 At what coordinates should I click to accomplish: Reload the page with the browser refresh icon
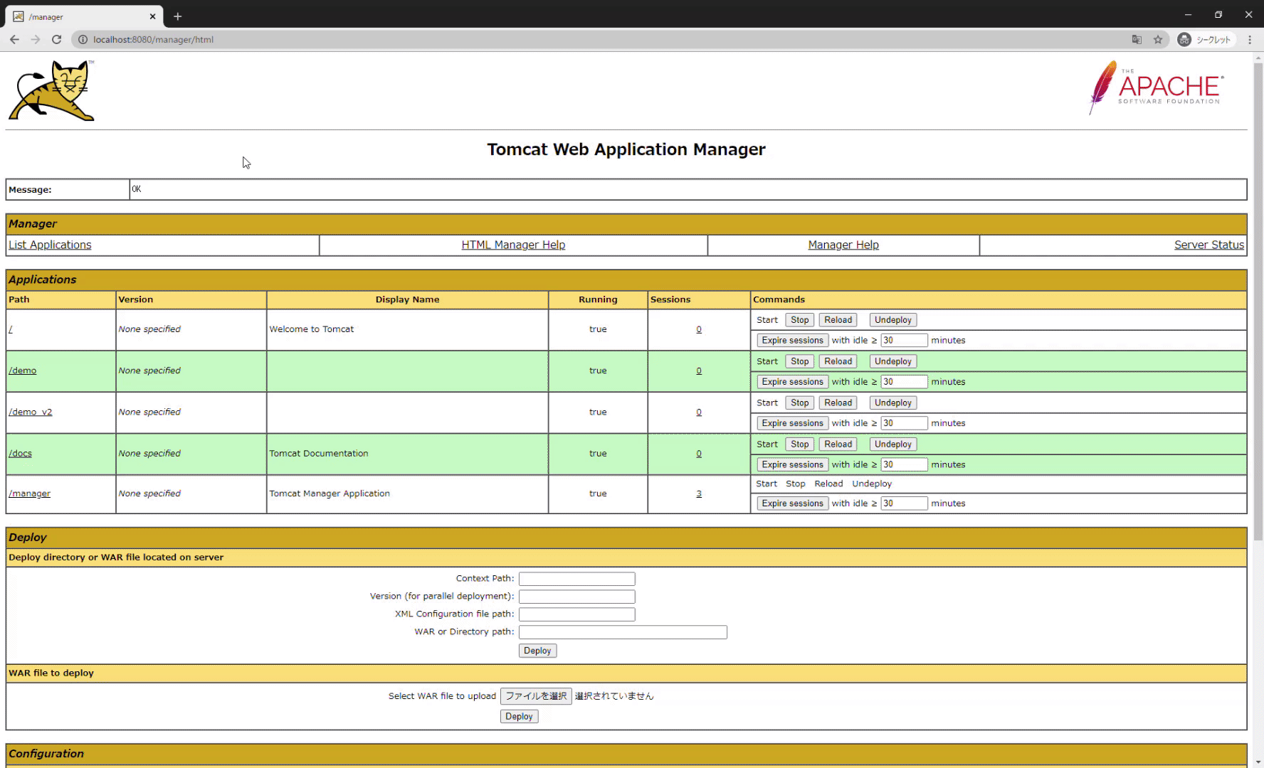click(56, 40)
